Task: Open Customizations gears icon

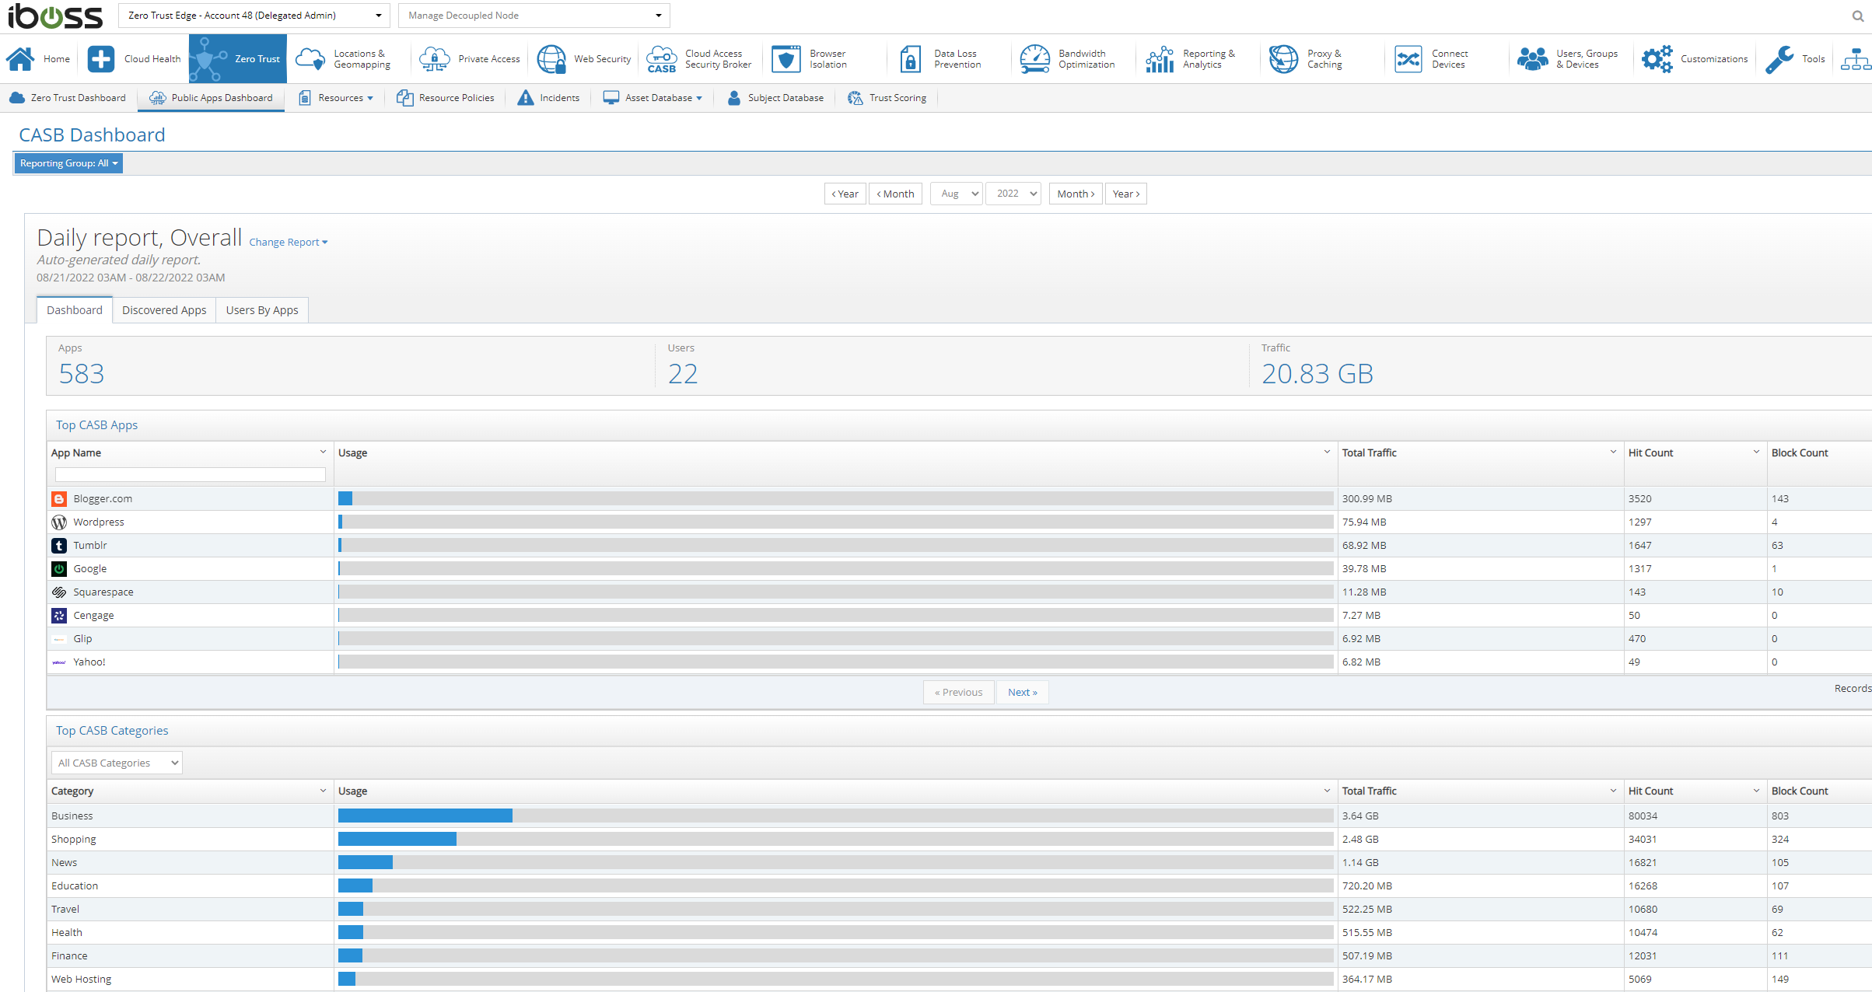Action: 1657,59
